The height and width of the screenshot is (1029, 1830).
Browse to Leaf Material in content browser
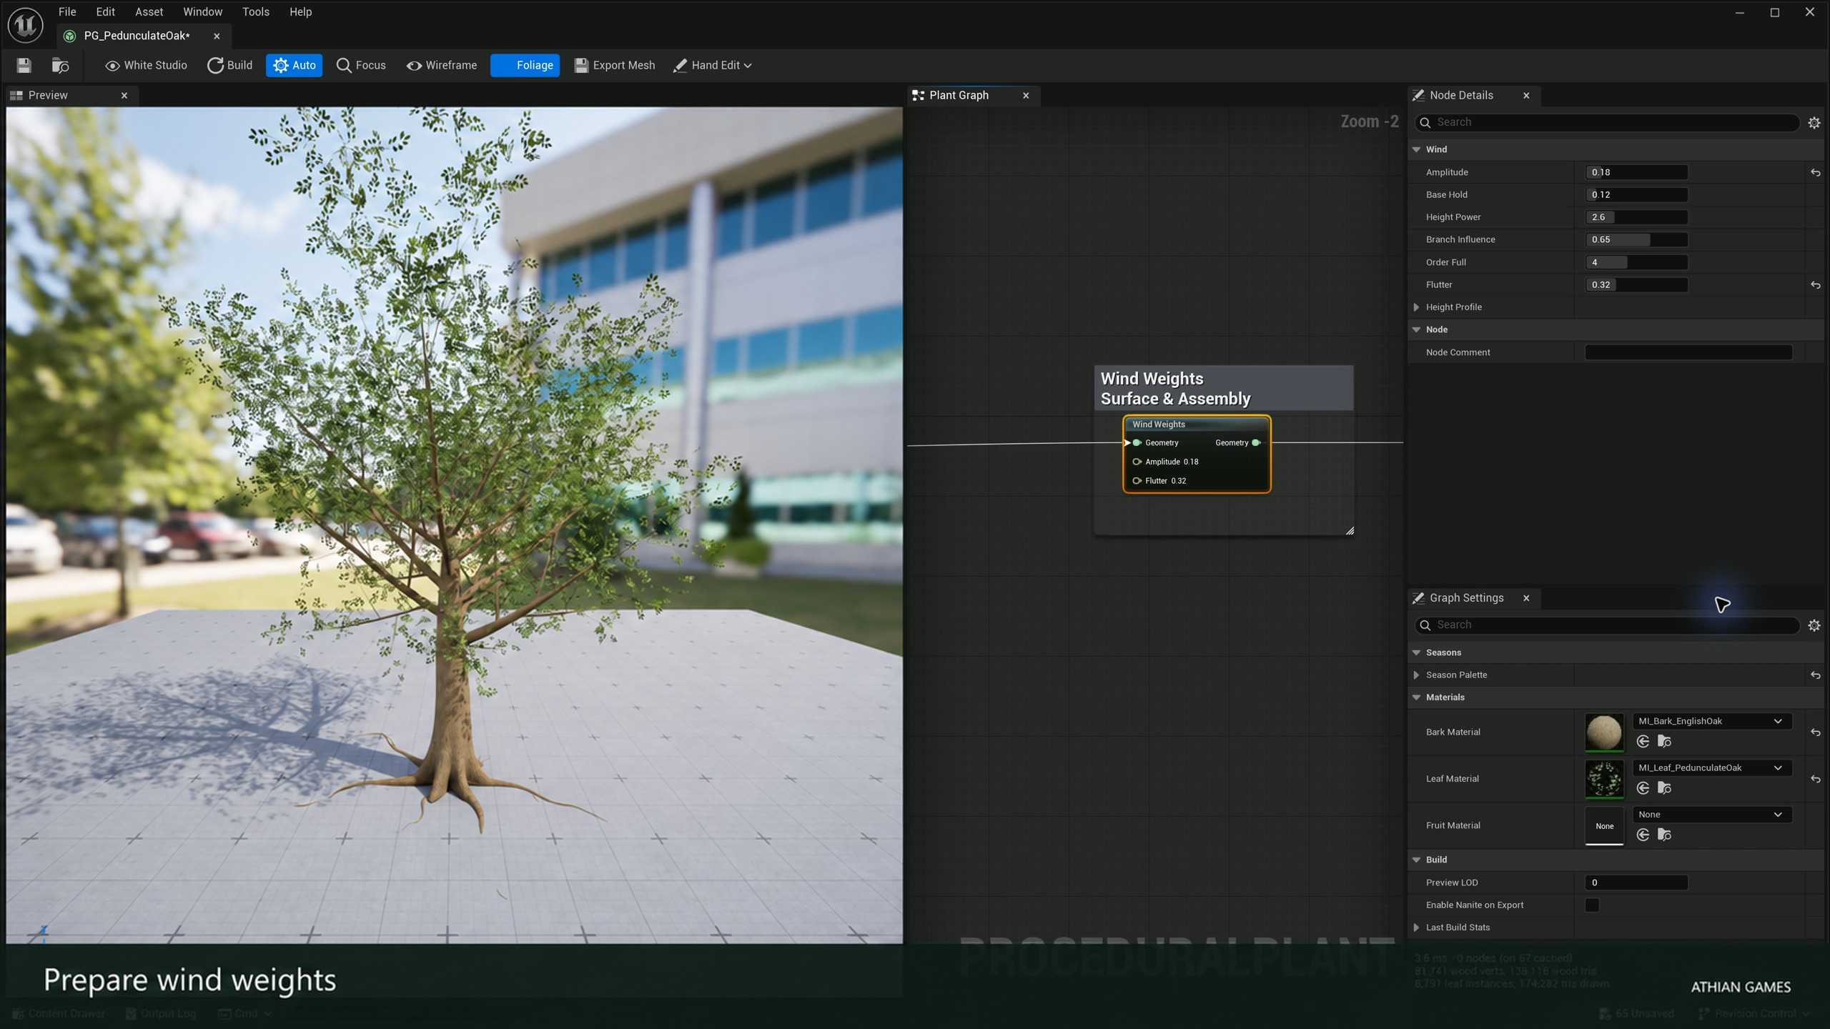(1664, 787)
